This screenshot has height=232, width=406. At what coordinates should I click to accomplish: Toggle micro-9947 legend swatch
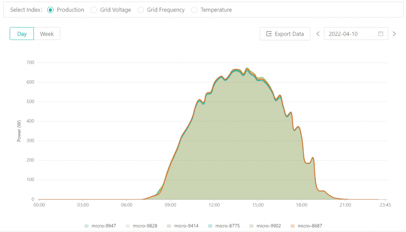86,226
